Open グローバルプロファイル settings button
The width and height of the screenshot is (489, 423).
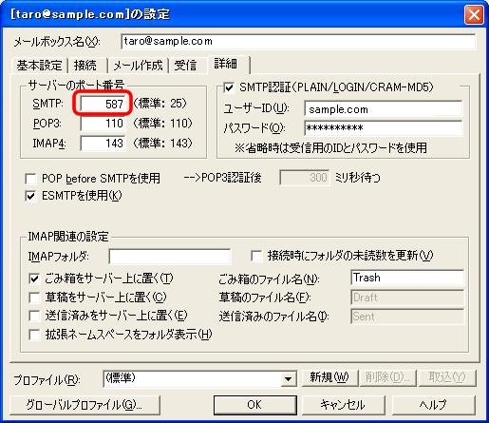[85, 405]
